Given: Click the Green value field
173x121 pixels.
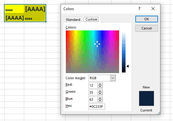Looking at the screenshot, I should point(93,92).
